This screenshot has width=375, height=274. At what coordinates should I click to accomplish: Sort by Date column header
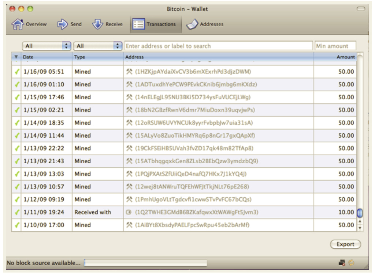coord(47,57)
